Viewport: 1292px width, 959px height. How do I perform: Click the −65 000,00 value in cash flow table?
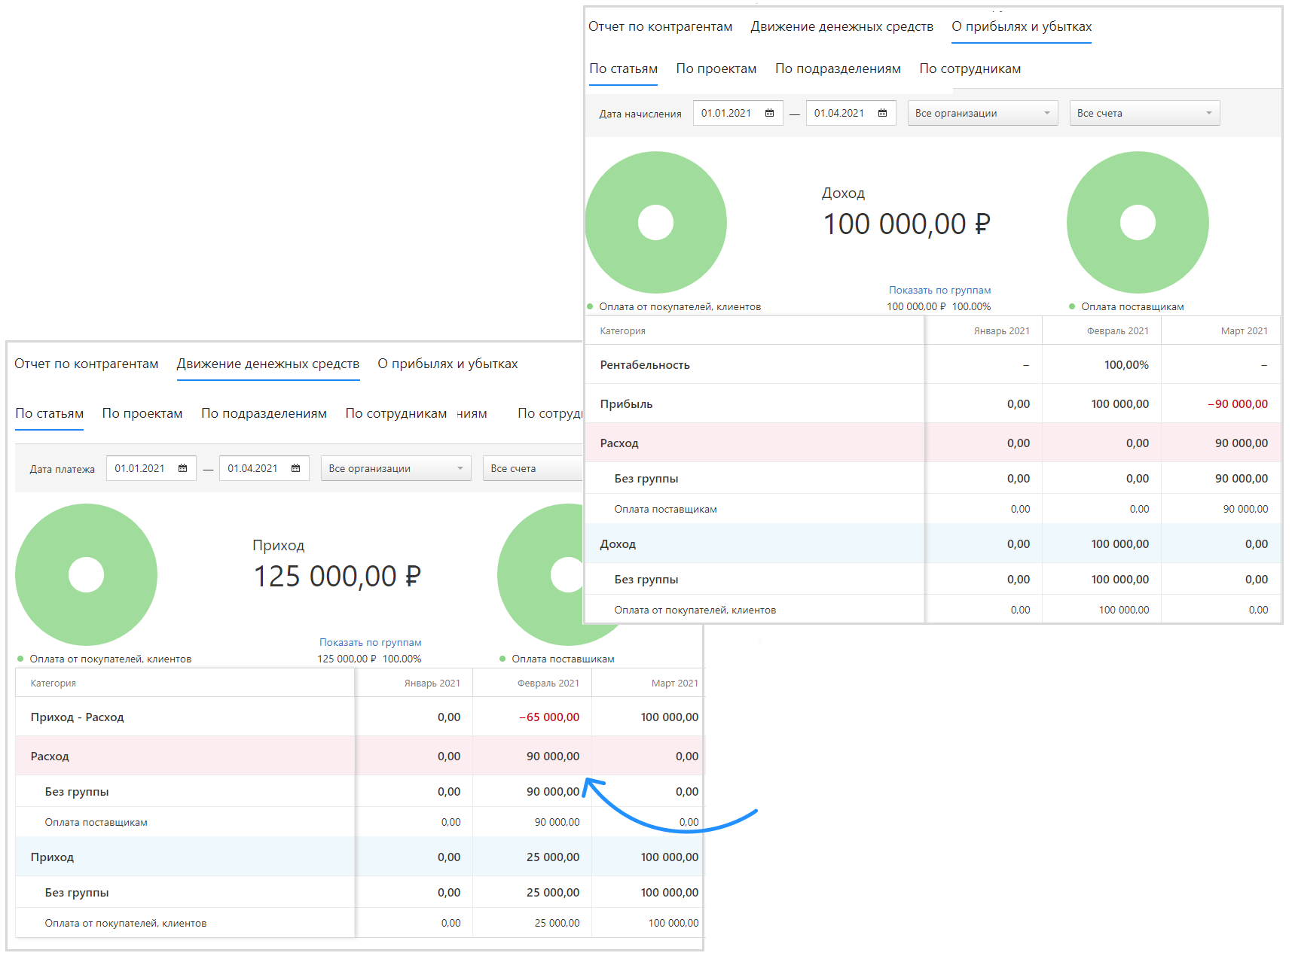(x=549, y=717)
